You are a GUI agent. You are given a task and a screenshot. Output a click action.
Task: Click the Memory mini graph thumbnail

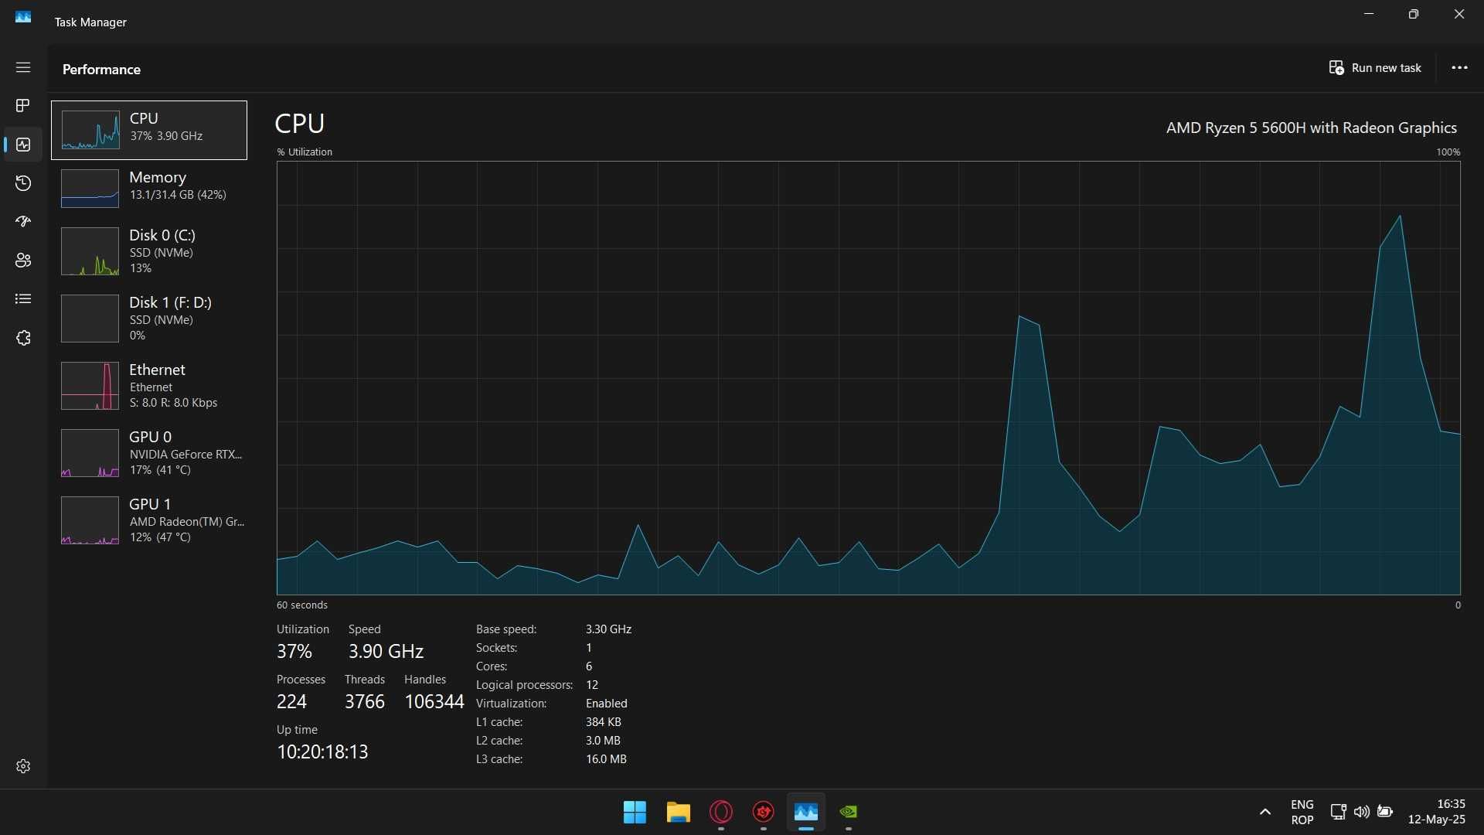click(x=90, y=188)
